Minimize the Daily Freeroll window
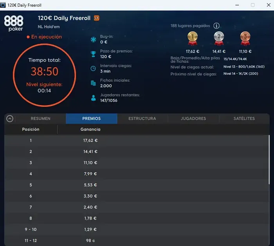This screenshot has height=246, width=274. click(x=237, y=5)
